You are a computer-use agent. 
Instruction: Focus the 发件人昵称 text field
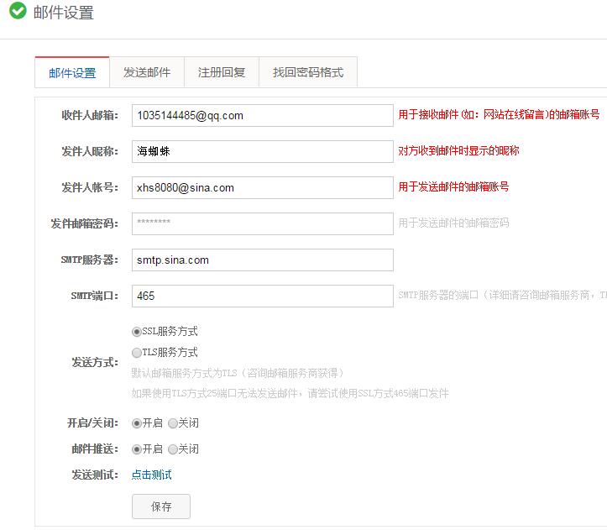(262, 152)
